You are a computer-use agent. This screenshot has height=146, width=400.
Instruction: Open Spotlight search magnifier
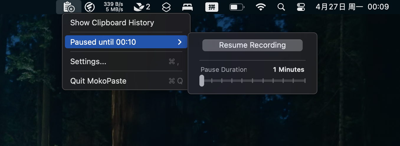(281, 7)
